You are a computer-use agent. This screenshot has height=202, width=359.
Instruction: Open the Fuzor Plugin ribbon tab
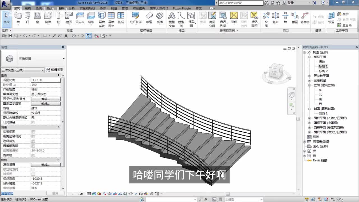[182, 8]
